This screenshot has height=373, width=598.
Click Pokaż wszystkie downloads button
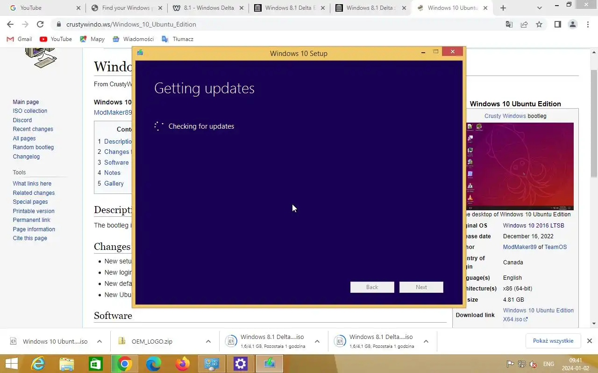[x=553, y=341]
